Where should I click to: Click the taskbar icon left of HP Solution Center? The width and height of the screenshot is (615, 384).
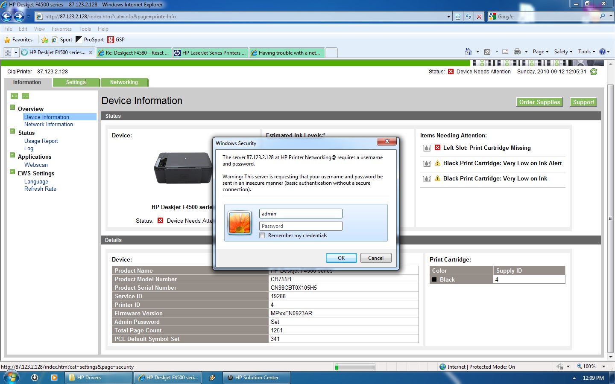212,378
